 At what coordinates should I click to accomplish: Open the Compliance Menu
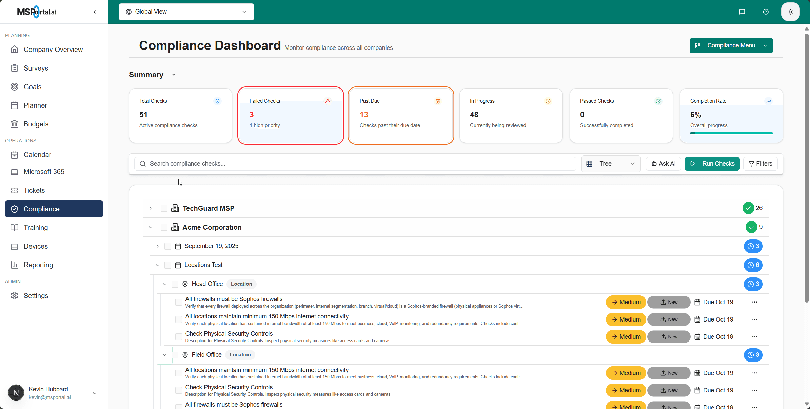click(x=731, y=45)
